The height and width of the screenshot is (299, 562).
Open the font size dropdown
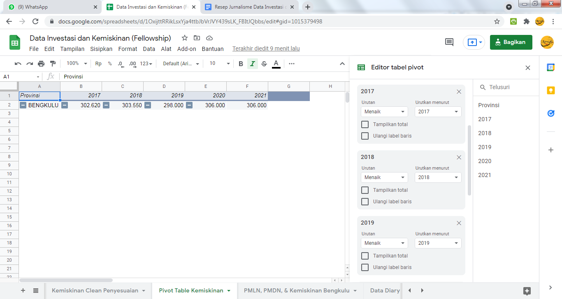[x=220, y=64]
